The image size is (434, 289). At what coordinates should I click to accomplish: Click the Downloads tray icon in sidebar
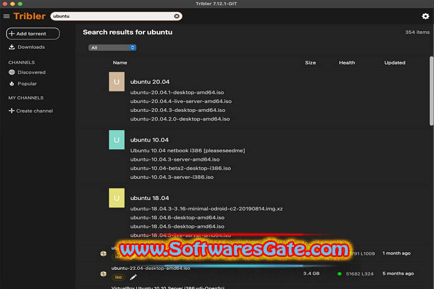(11, 47)
